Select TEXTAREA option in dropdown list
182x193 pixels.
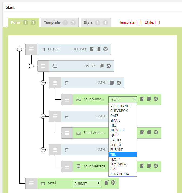pyautogui.click(x=123, y=164)
